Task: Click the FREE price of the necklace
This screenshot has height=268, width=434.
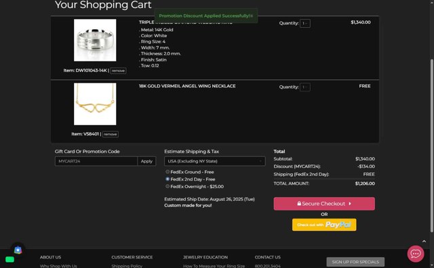Action: tap(365, 86)
